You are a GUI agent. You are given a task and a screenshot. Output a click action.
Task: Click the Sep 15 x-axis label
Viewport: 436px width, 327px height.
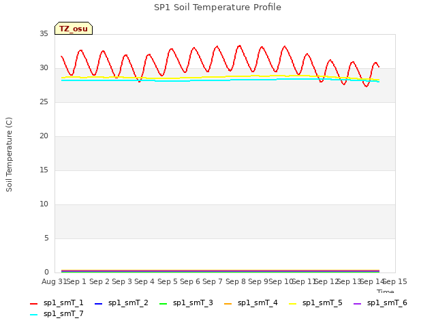395,281
